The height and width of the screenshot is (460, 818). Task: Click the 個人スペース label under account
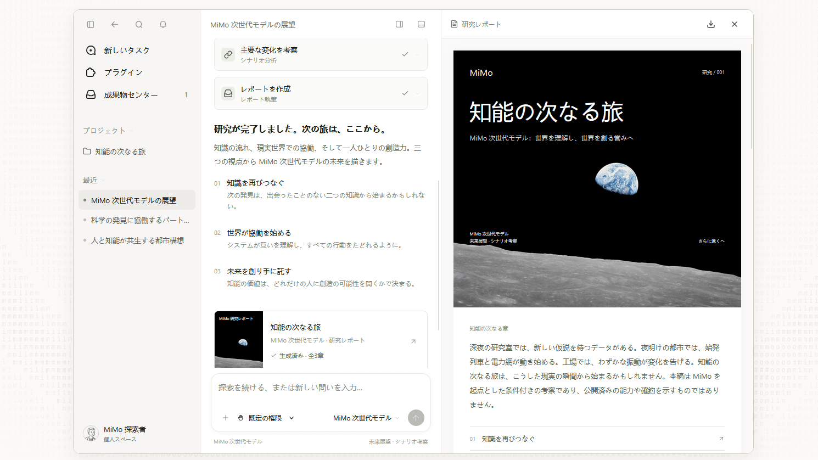click(120, 440)
